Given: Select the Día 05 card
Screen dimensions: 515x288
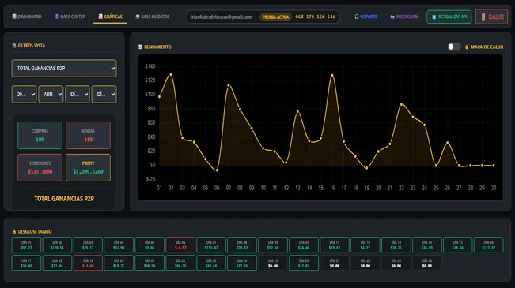Looking at the screenshot, I should click(150, 245).
